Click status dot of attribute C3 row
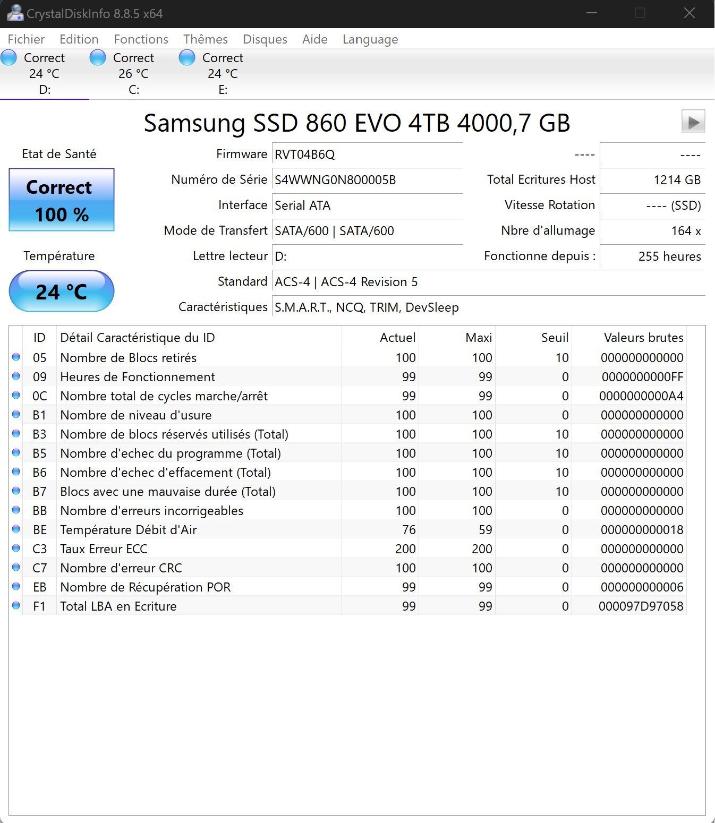The width and height of the screenshot is (715, 823). [16, 548]
